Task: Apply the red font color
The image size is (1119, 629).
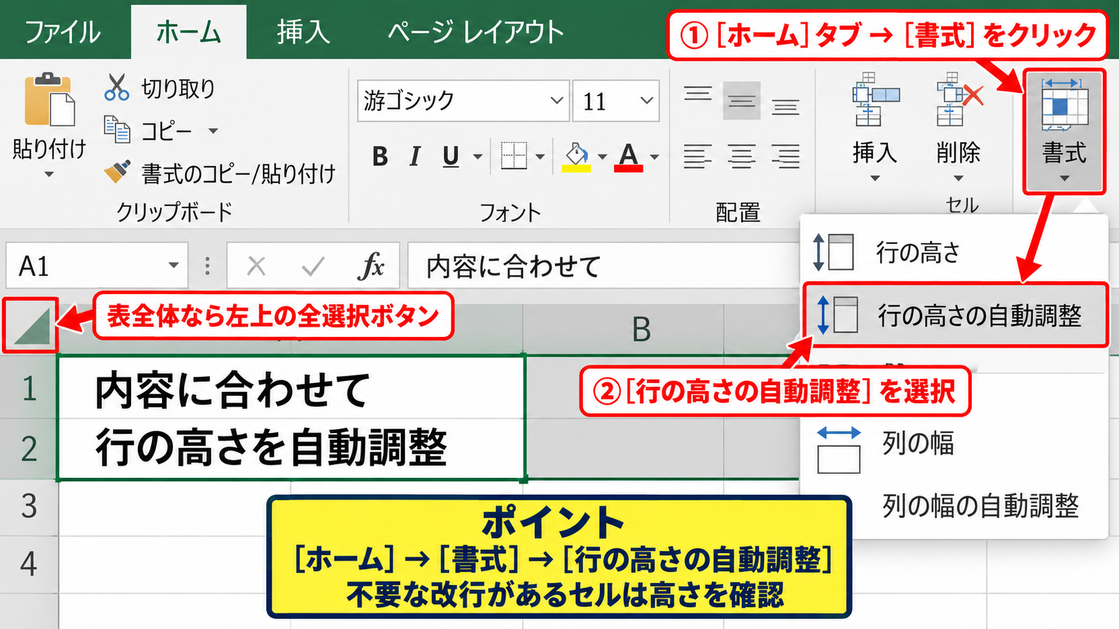Action: 628,157
